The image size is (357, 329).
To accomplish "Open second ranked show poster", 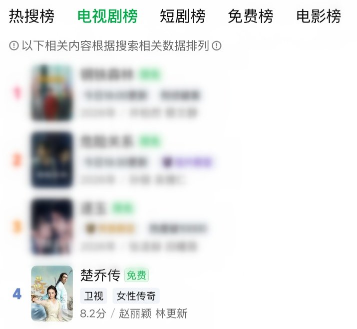I will (x=52, y=159).
